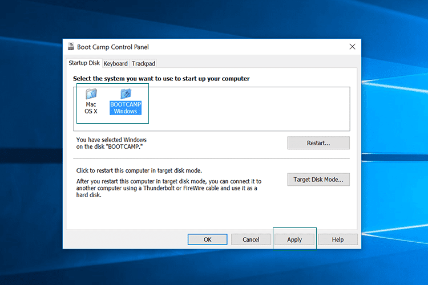
Task: Switch to the Keyboard tab
Action: pyautogui.click(x=116, y=63)
